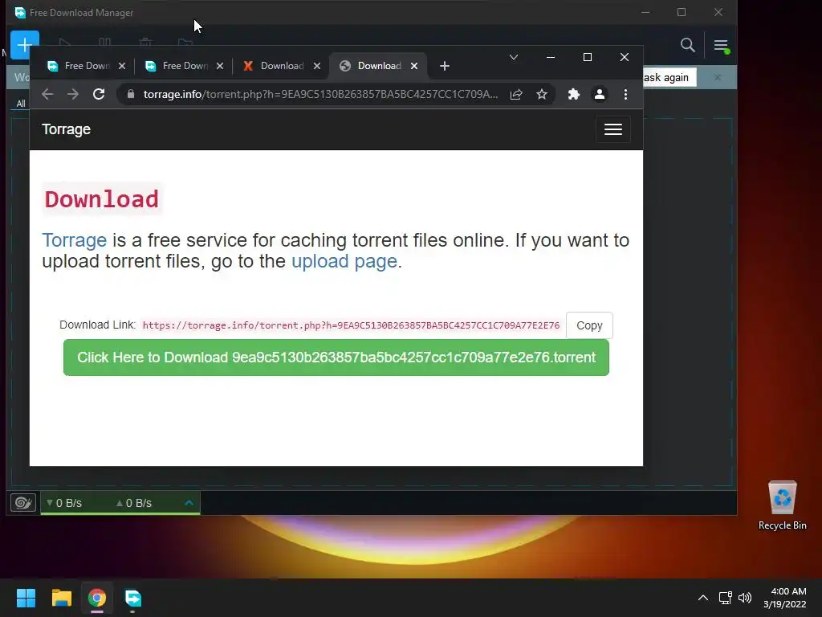This screenshot has width=822, height=617.
Task: Open new Chrome tab
Action: coord(445,66)
